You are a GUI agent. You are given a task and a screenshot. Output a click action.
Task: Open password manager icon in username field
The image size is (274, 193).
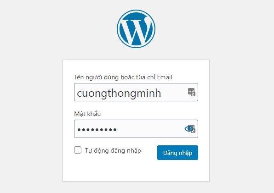pyautogui.click(x=192, y=92)
